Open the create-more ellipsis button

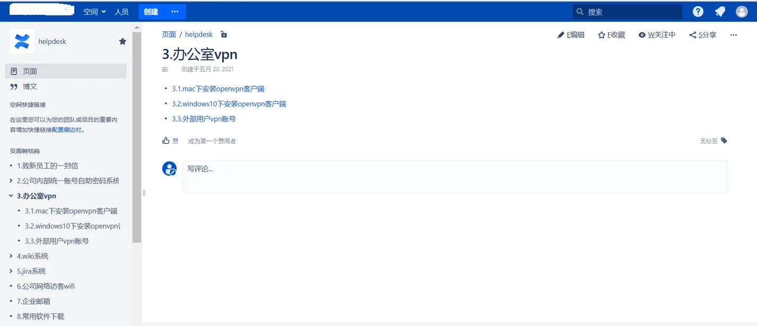(x=175, y=12)
